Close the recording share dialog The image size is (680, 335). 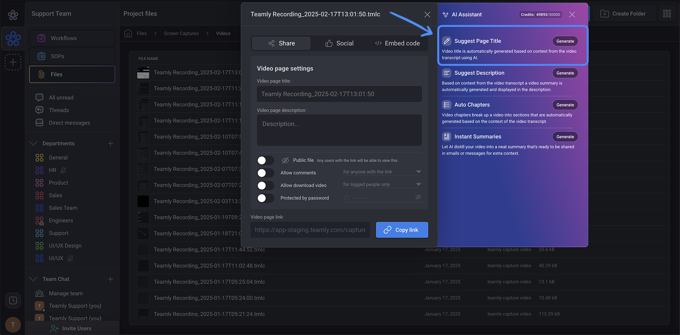(x=427, y=15)
